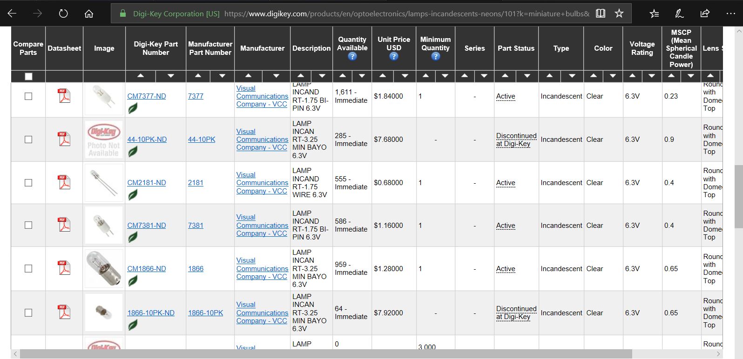The height and width of the screenshot is (359, 743).
Task: Sort Manufacturer Part Number ascending
Action: (x=198, y=76)
